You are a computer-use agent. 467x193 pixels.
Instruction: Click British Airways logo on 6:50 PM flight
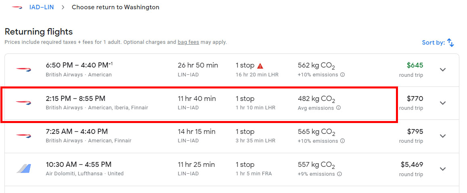pos(24,70)
